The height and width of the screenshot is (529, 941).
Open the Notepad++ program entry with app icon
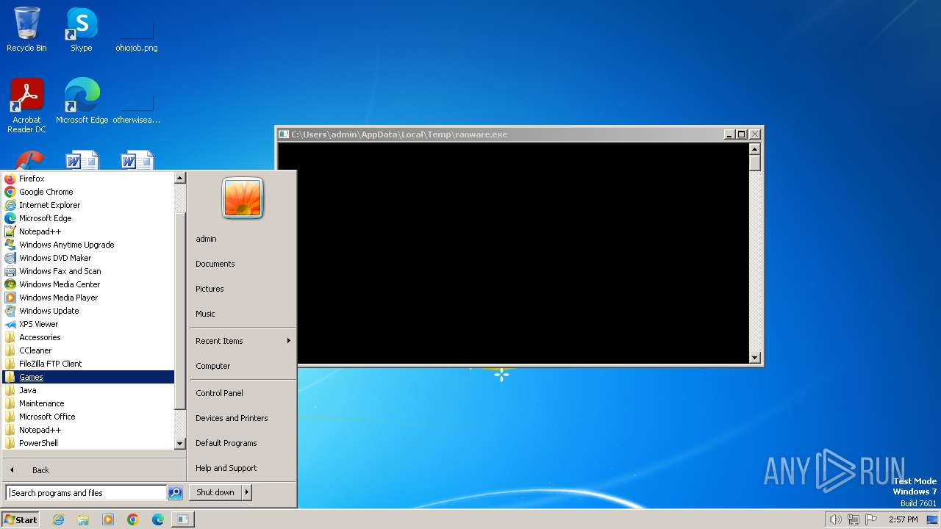tap(88, 231)
